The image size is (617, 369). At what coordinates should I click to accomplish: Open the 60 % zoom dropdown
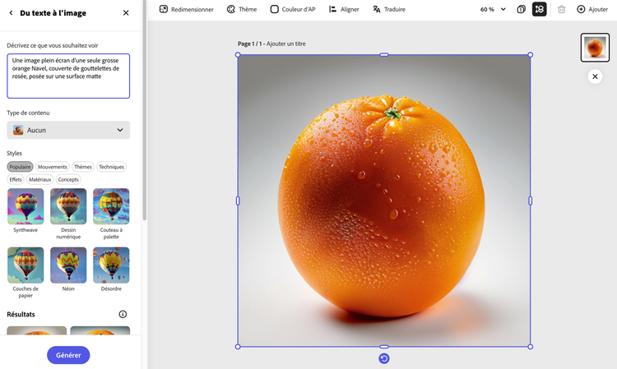point(493,9)
